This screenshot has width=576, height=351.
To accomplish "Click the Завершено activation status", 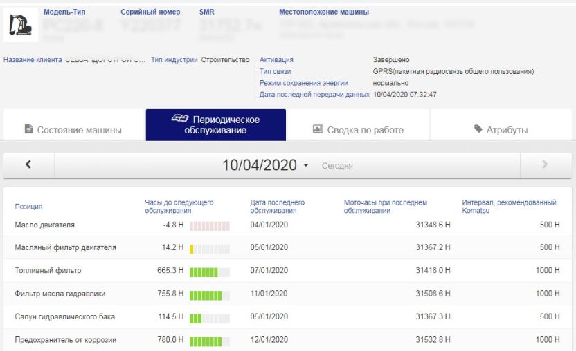I will [x=391, y=60].
